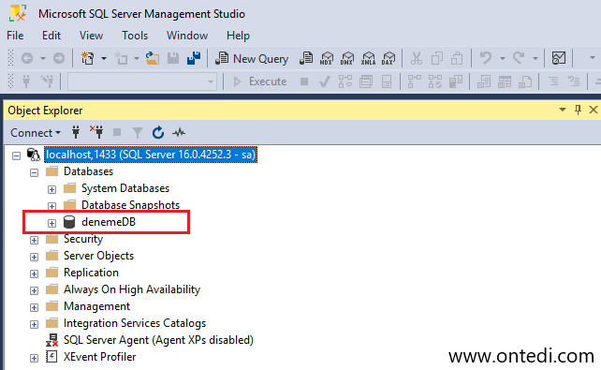601x370 pixels.
Task: Open the Help menu
Action: point(238,36)
